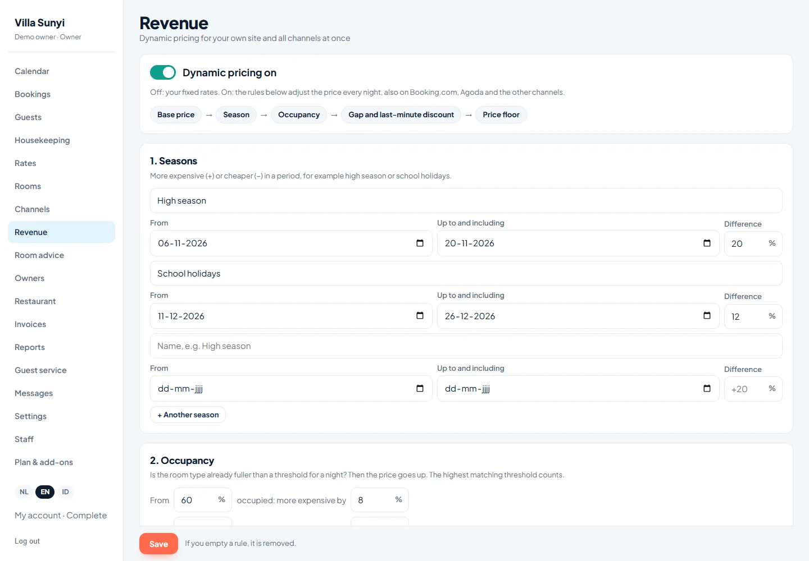Click the Base price pipeline chip
Viewport: 809px width, 561px height.
[x=176, y=114]
